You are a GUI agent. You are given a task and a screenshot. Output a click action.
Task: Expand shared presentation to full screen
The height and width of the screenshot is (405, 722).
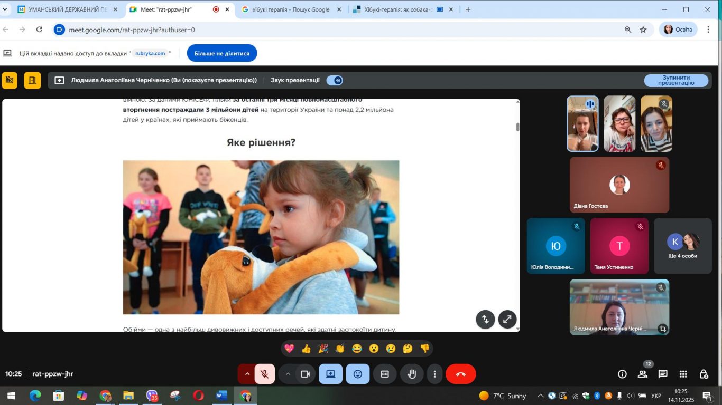click(507, 319)
